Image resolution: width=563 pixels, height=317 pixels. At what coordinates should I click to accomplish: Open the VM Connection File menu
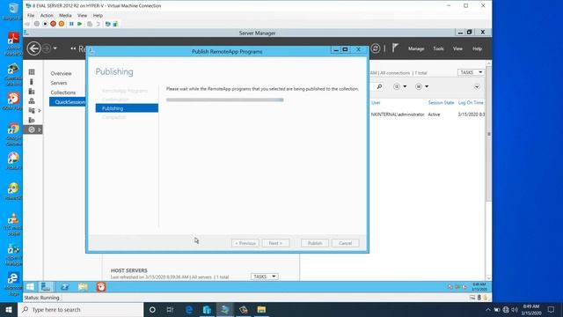[x=31, y=16]
